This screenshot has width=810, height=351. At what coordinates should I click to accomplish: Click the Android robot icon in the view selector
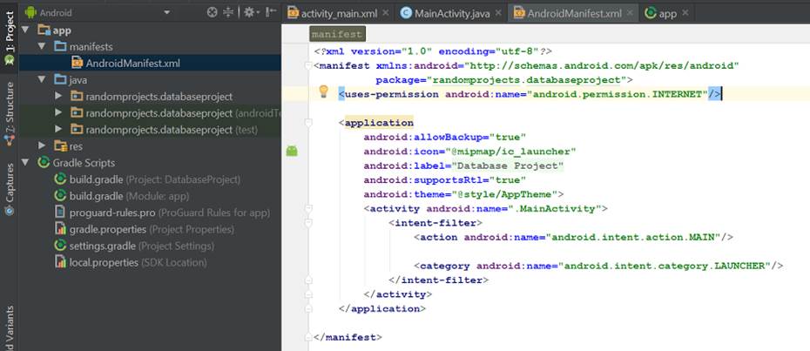pos(30,12)
